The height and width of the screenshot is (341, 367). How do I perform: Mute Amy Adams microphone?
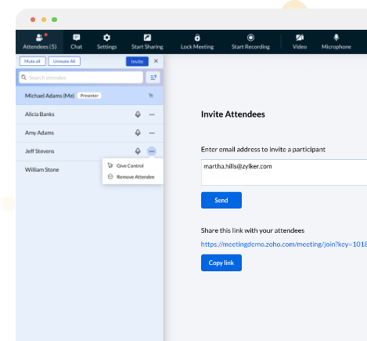tap(138, 132)
